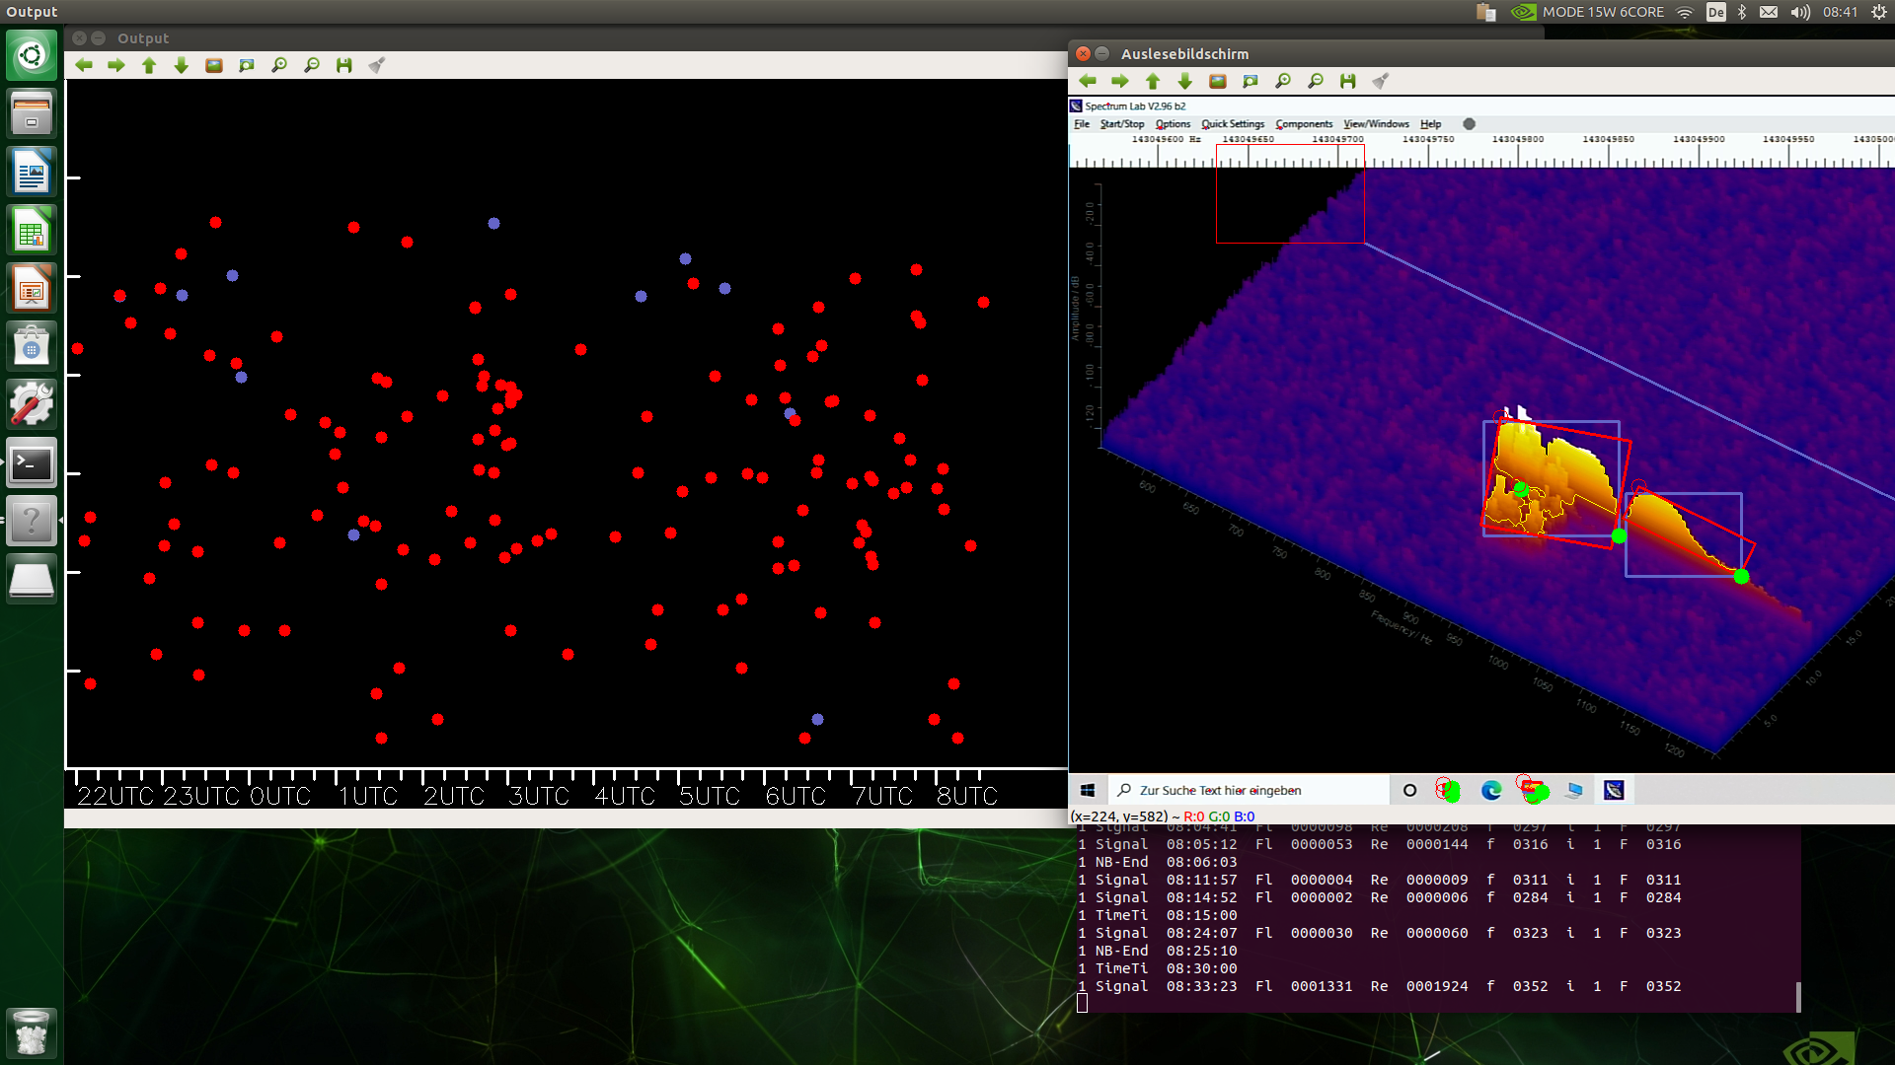Close the Output window
The image size is (1895, 1065).
click(79, 38)
